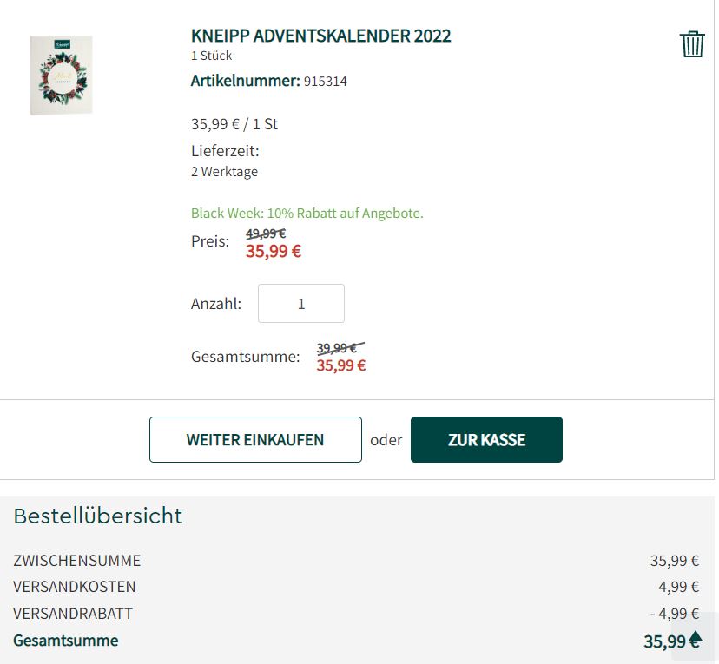Delete item using the trash can icon

pos(691,44)
